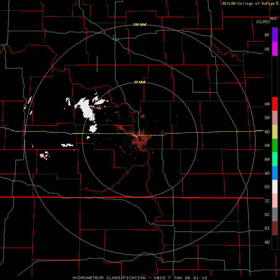Click the 100 NMI range ring label
Viewport: 280px width, 280px height.
tap(140, 25)
